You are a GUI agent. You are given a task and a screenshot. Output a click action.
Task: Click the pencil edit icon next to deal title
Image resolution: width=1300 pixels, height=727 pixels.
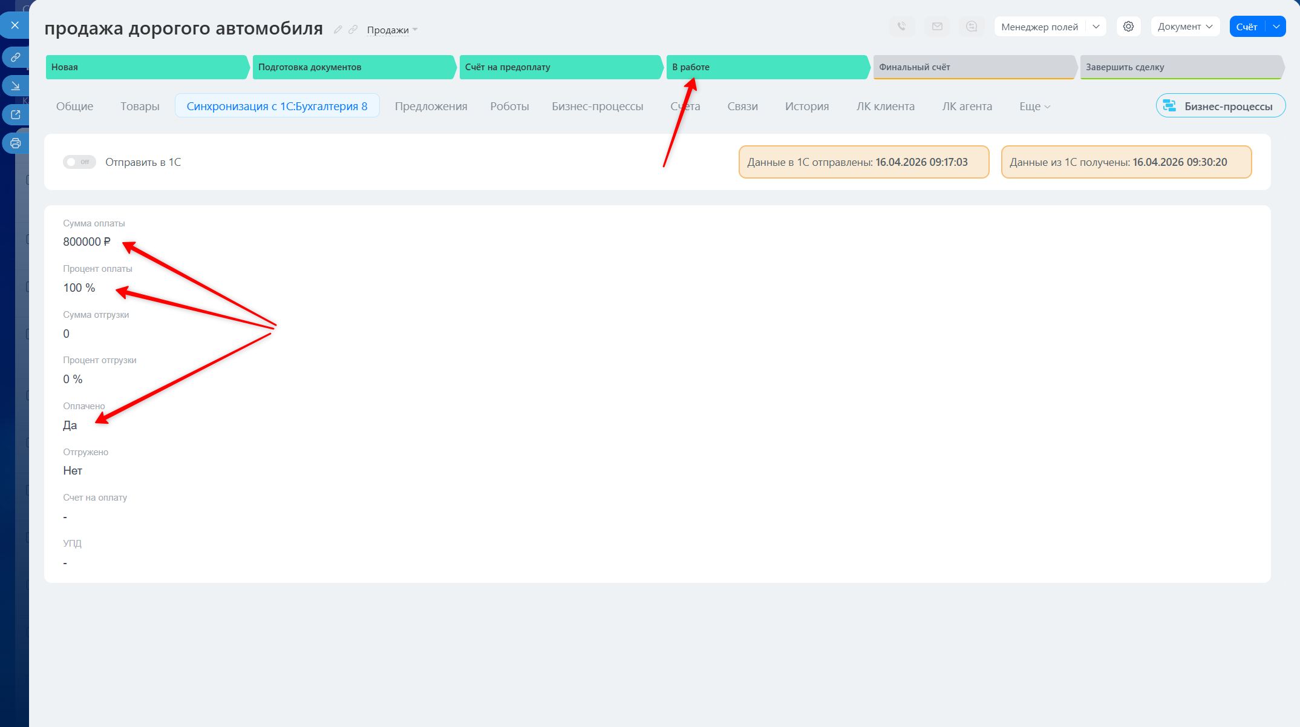338,30
